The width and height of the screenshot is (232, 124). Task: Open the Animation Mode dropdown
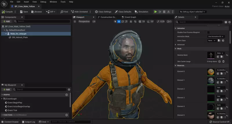point(216,37)
